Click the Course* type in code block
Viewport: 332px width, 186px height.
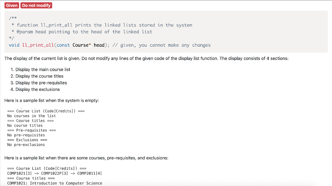click(x=82, y=45)
